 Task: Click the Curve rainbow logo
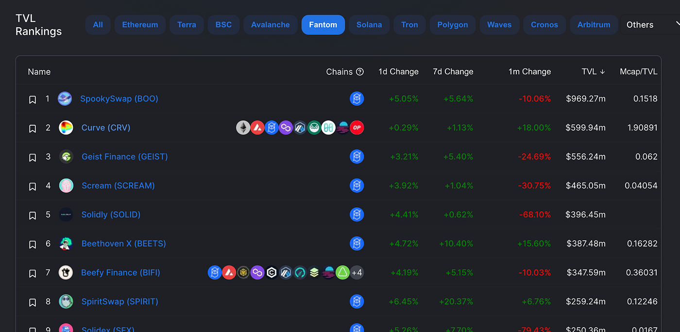coord(66,128)
